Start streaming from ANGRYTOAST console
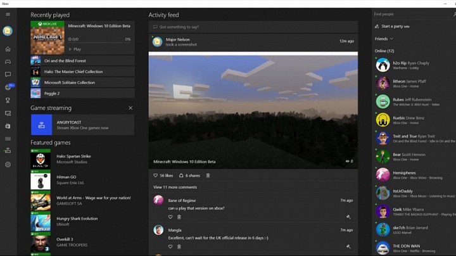Image resolution: width=456 pixels, height=256 pixels. click(x=82, y=125)
